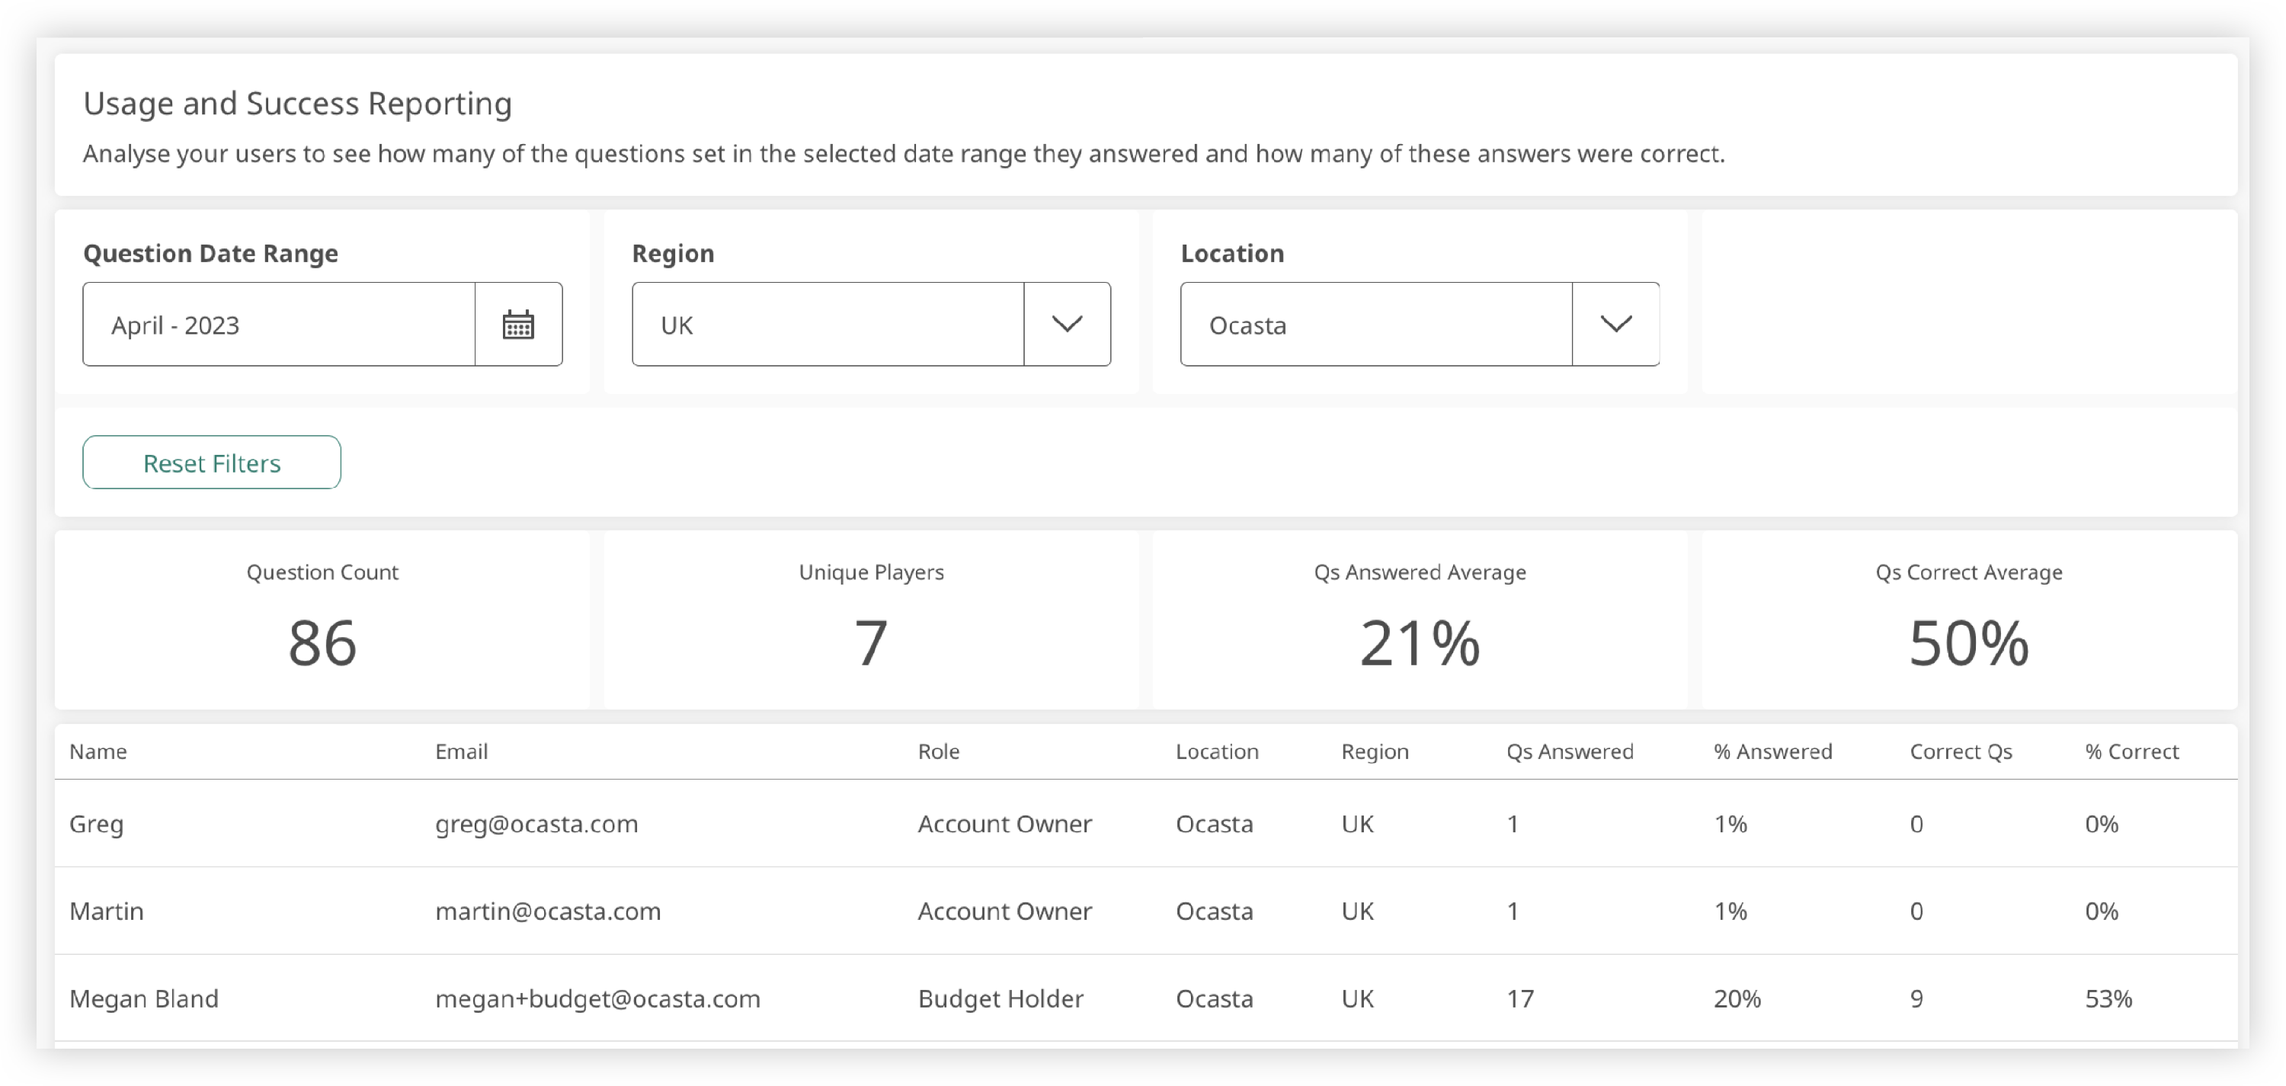Sort by Qs Answered column header
This screenshot has height=1086, width=2286.
tap(1569, 751)
